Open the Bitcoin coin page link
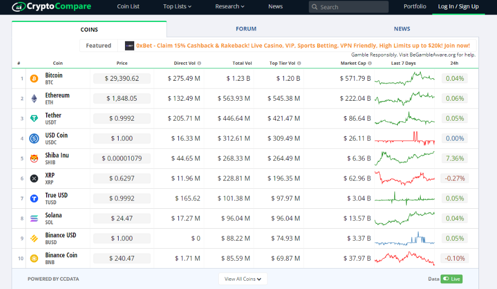The image size is (497, 289). [54, 75]
